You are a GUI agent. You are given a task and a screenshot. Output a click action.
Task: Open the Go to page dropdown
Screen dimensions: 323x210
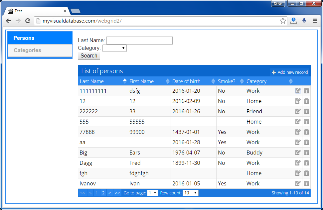point(152,193)
